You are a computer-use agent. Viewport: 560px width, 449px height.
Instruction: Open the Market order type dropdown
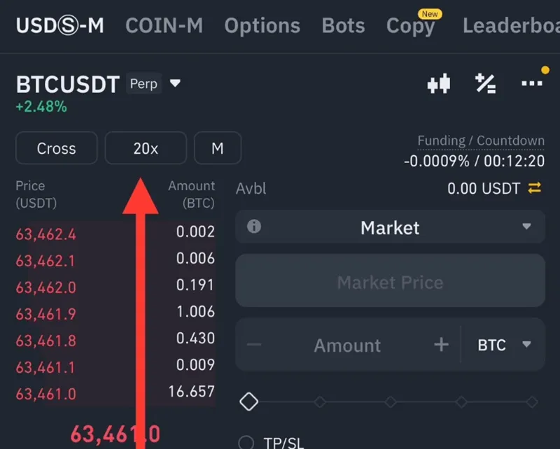pos(390,227)
